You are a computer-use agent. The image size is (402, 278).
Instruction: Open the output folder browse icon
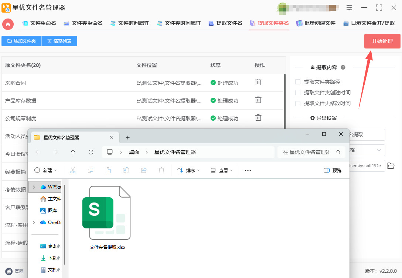[391, 166]
